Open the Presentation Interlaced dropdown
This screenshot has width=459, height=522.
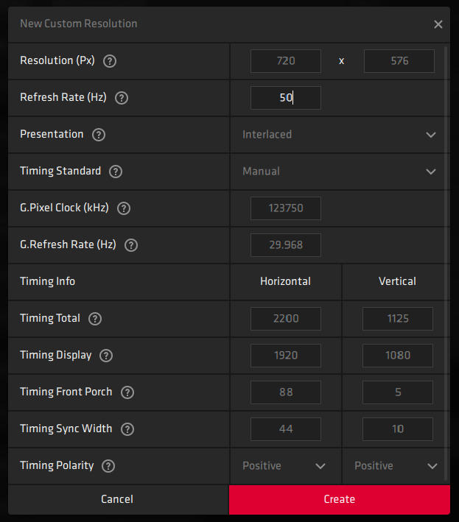pos(337,135)
